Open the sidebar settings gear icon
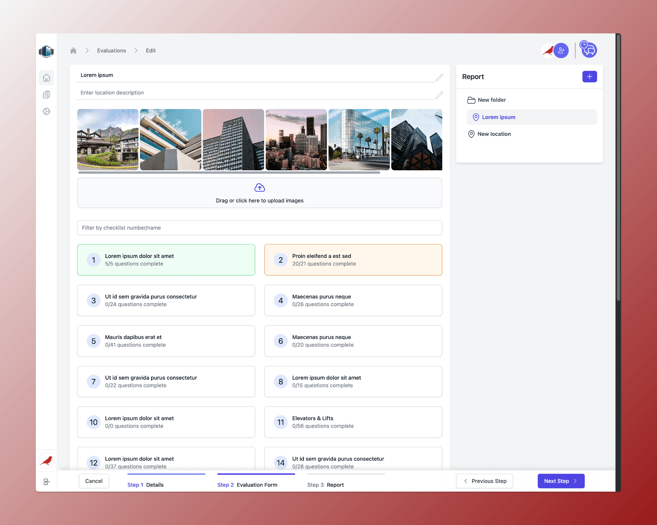 click(x=46, y=112)
